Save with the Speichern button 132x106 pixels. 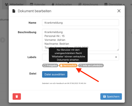click(111, 96)
